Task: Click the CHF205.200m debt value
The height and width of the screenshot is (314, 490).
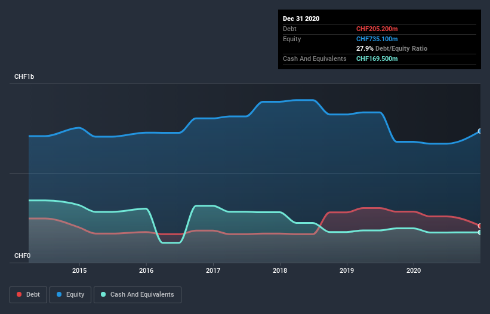Action: click(x=377, y=29)
